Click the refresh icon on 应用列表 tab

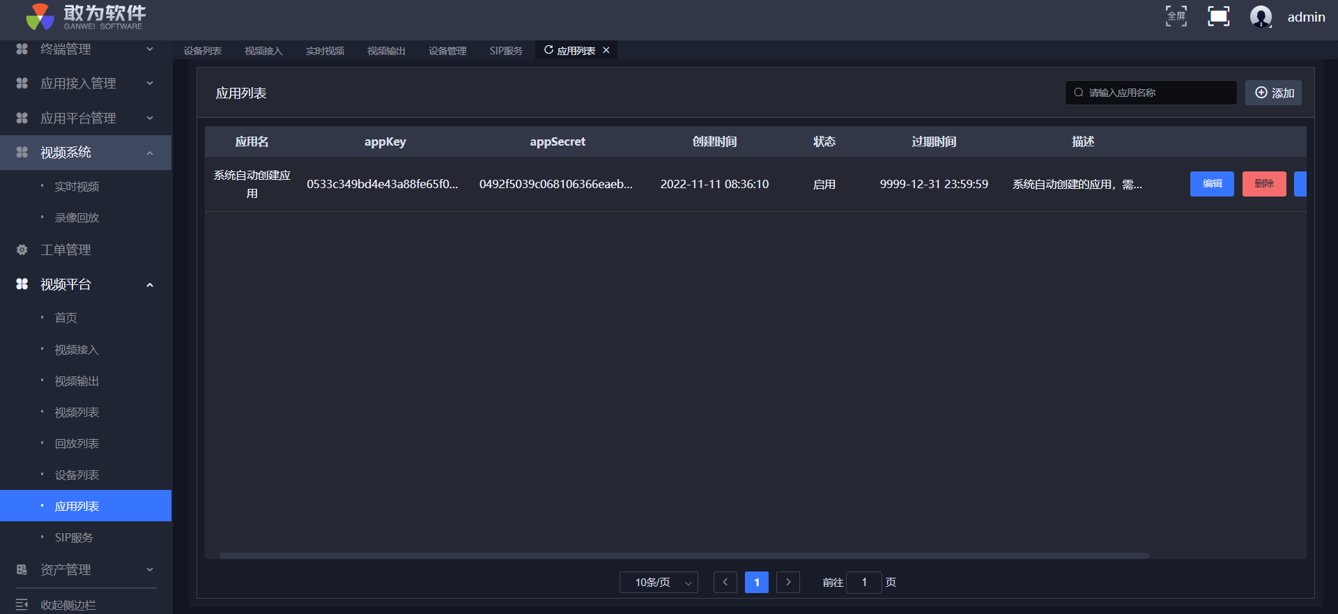coord(548,50)
